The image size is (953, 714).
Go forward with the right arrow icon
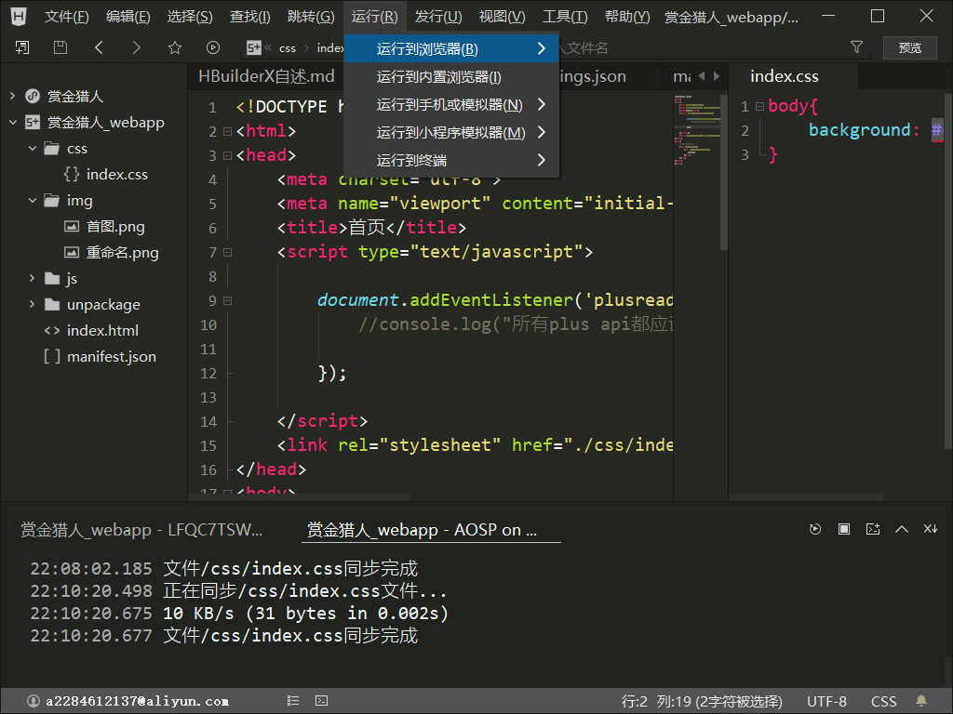136,47
